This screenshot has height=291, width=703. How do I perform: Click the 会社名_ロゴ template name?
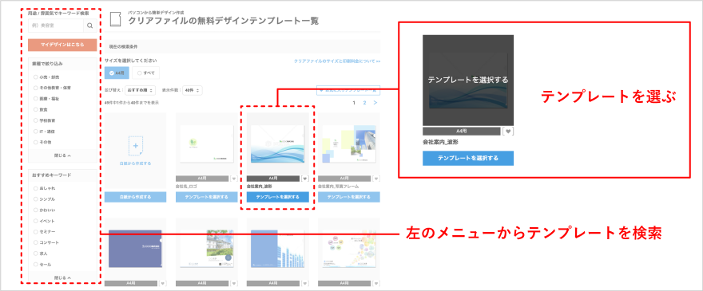coord(186,186)
